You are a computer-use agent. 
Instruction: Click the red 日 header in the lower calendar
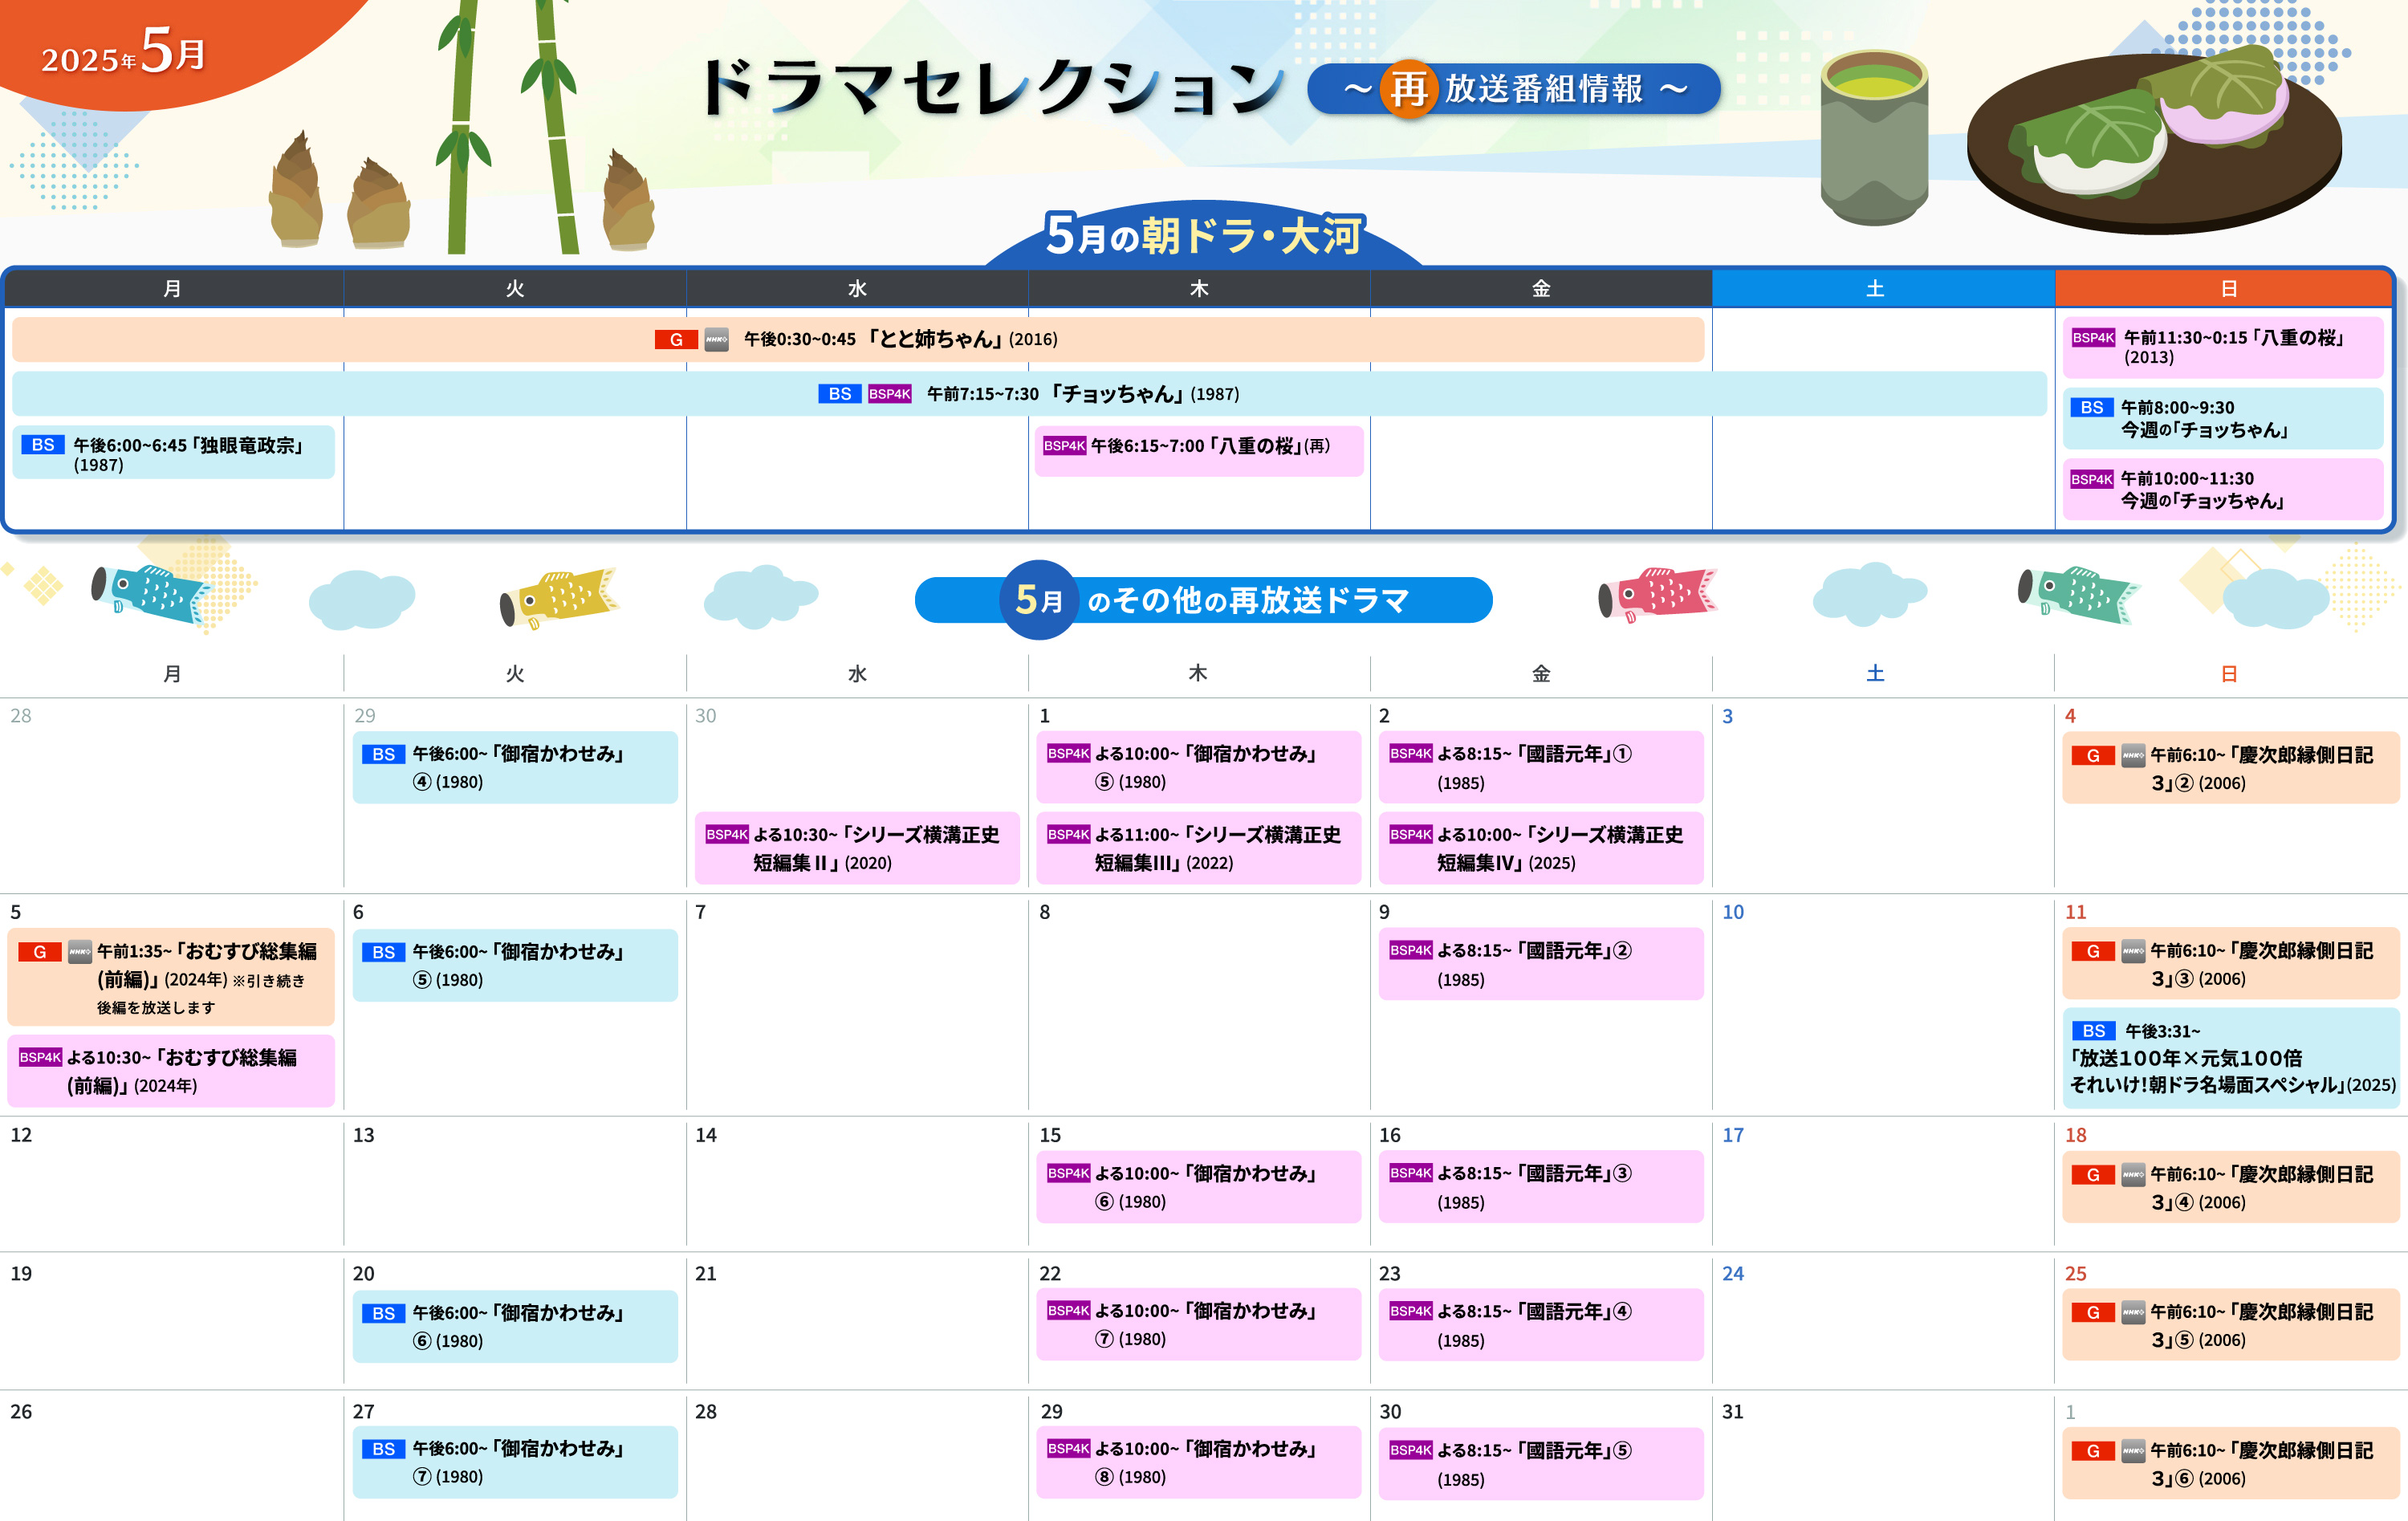[x=2229, y=674]
